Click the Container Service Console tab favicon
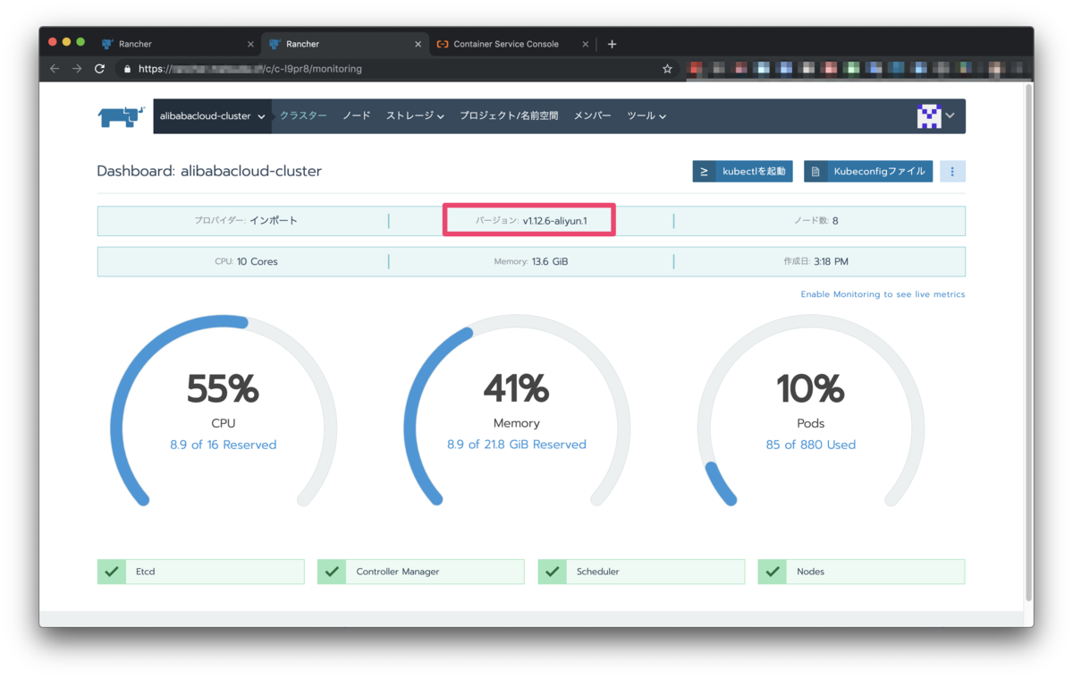The image size is (1073, 679). [x=443, y=44]
